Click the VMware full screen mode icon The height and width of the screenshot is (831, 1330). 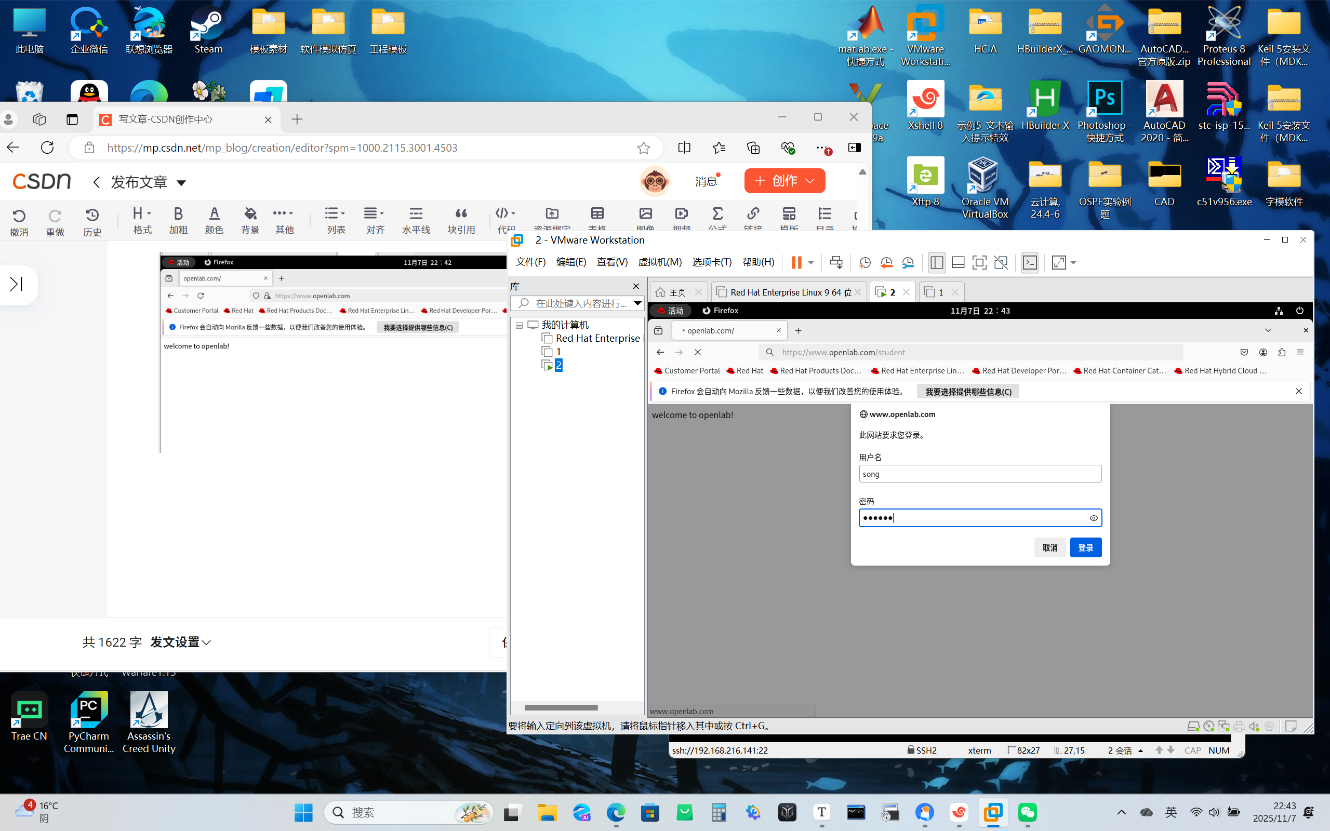(979, 263)
